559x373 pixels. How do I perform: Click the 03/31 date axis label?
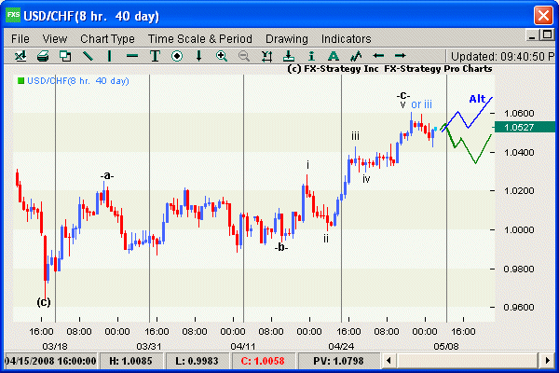pos(149,346)
